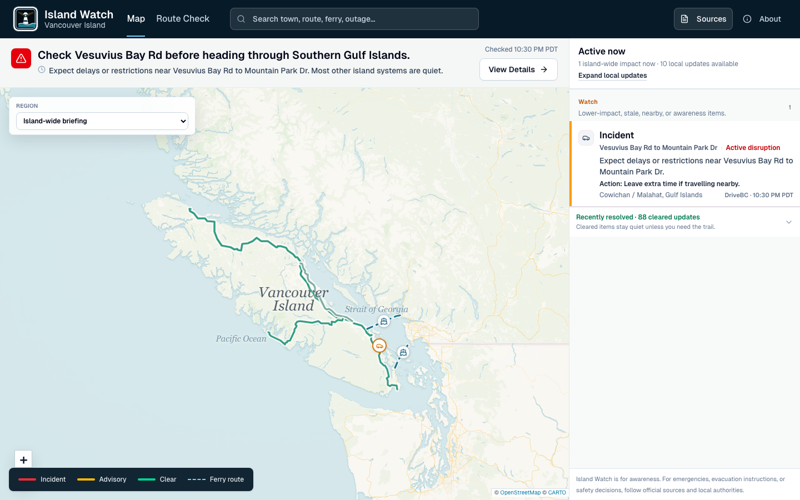Click the yellow Advisory legend swatch
This screenshot has width=800, height=500.
coord(86,479)
